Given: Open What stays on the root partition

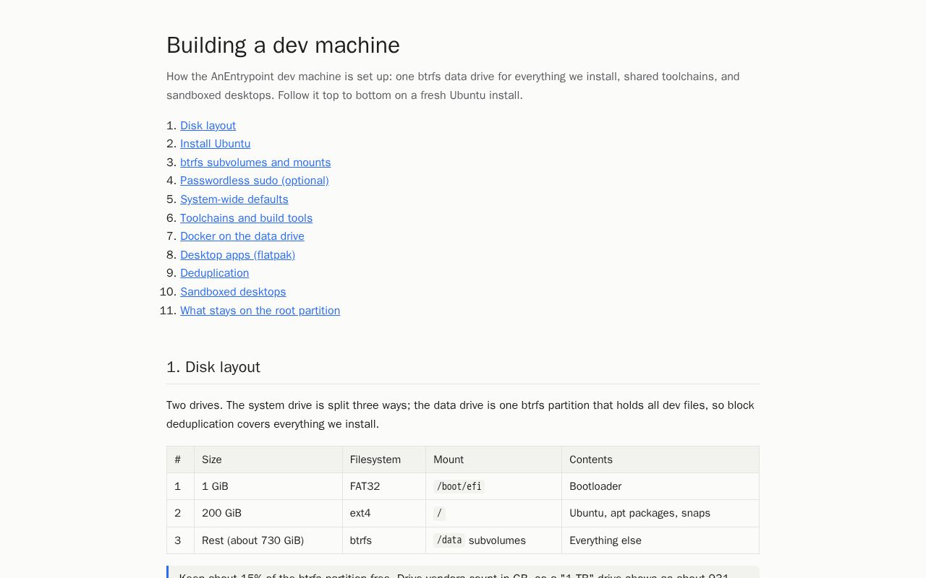Looking at the screenshot, I should pos(260,311).
